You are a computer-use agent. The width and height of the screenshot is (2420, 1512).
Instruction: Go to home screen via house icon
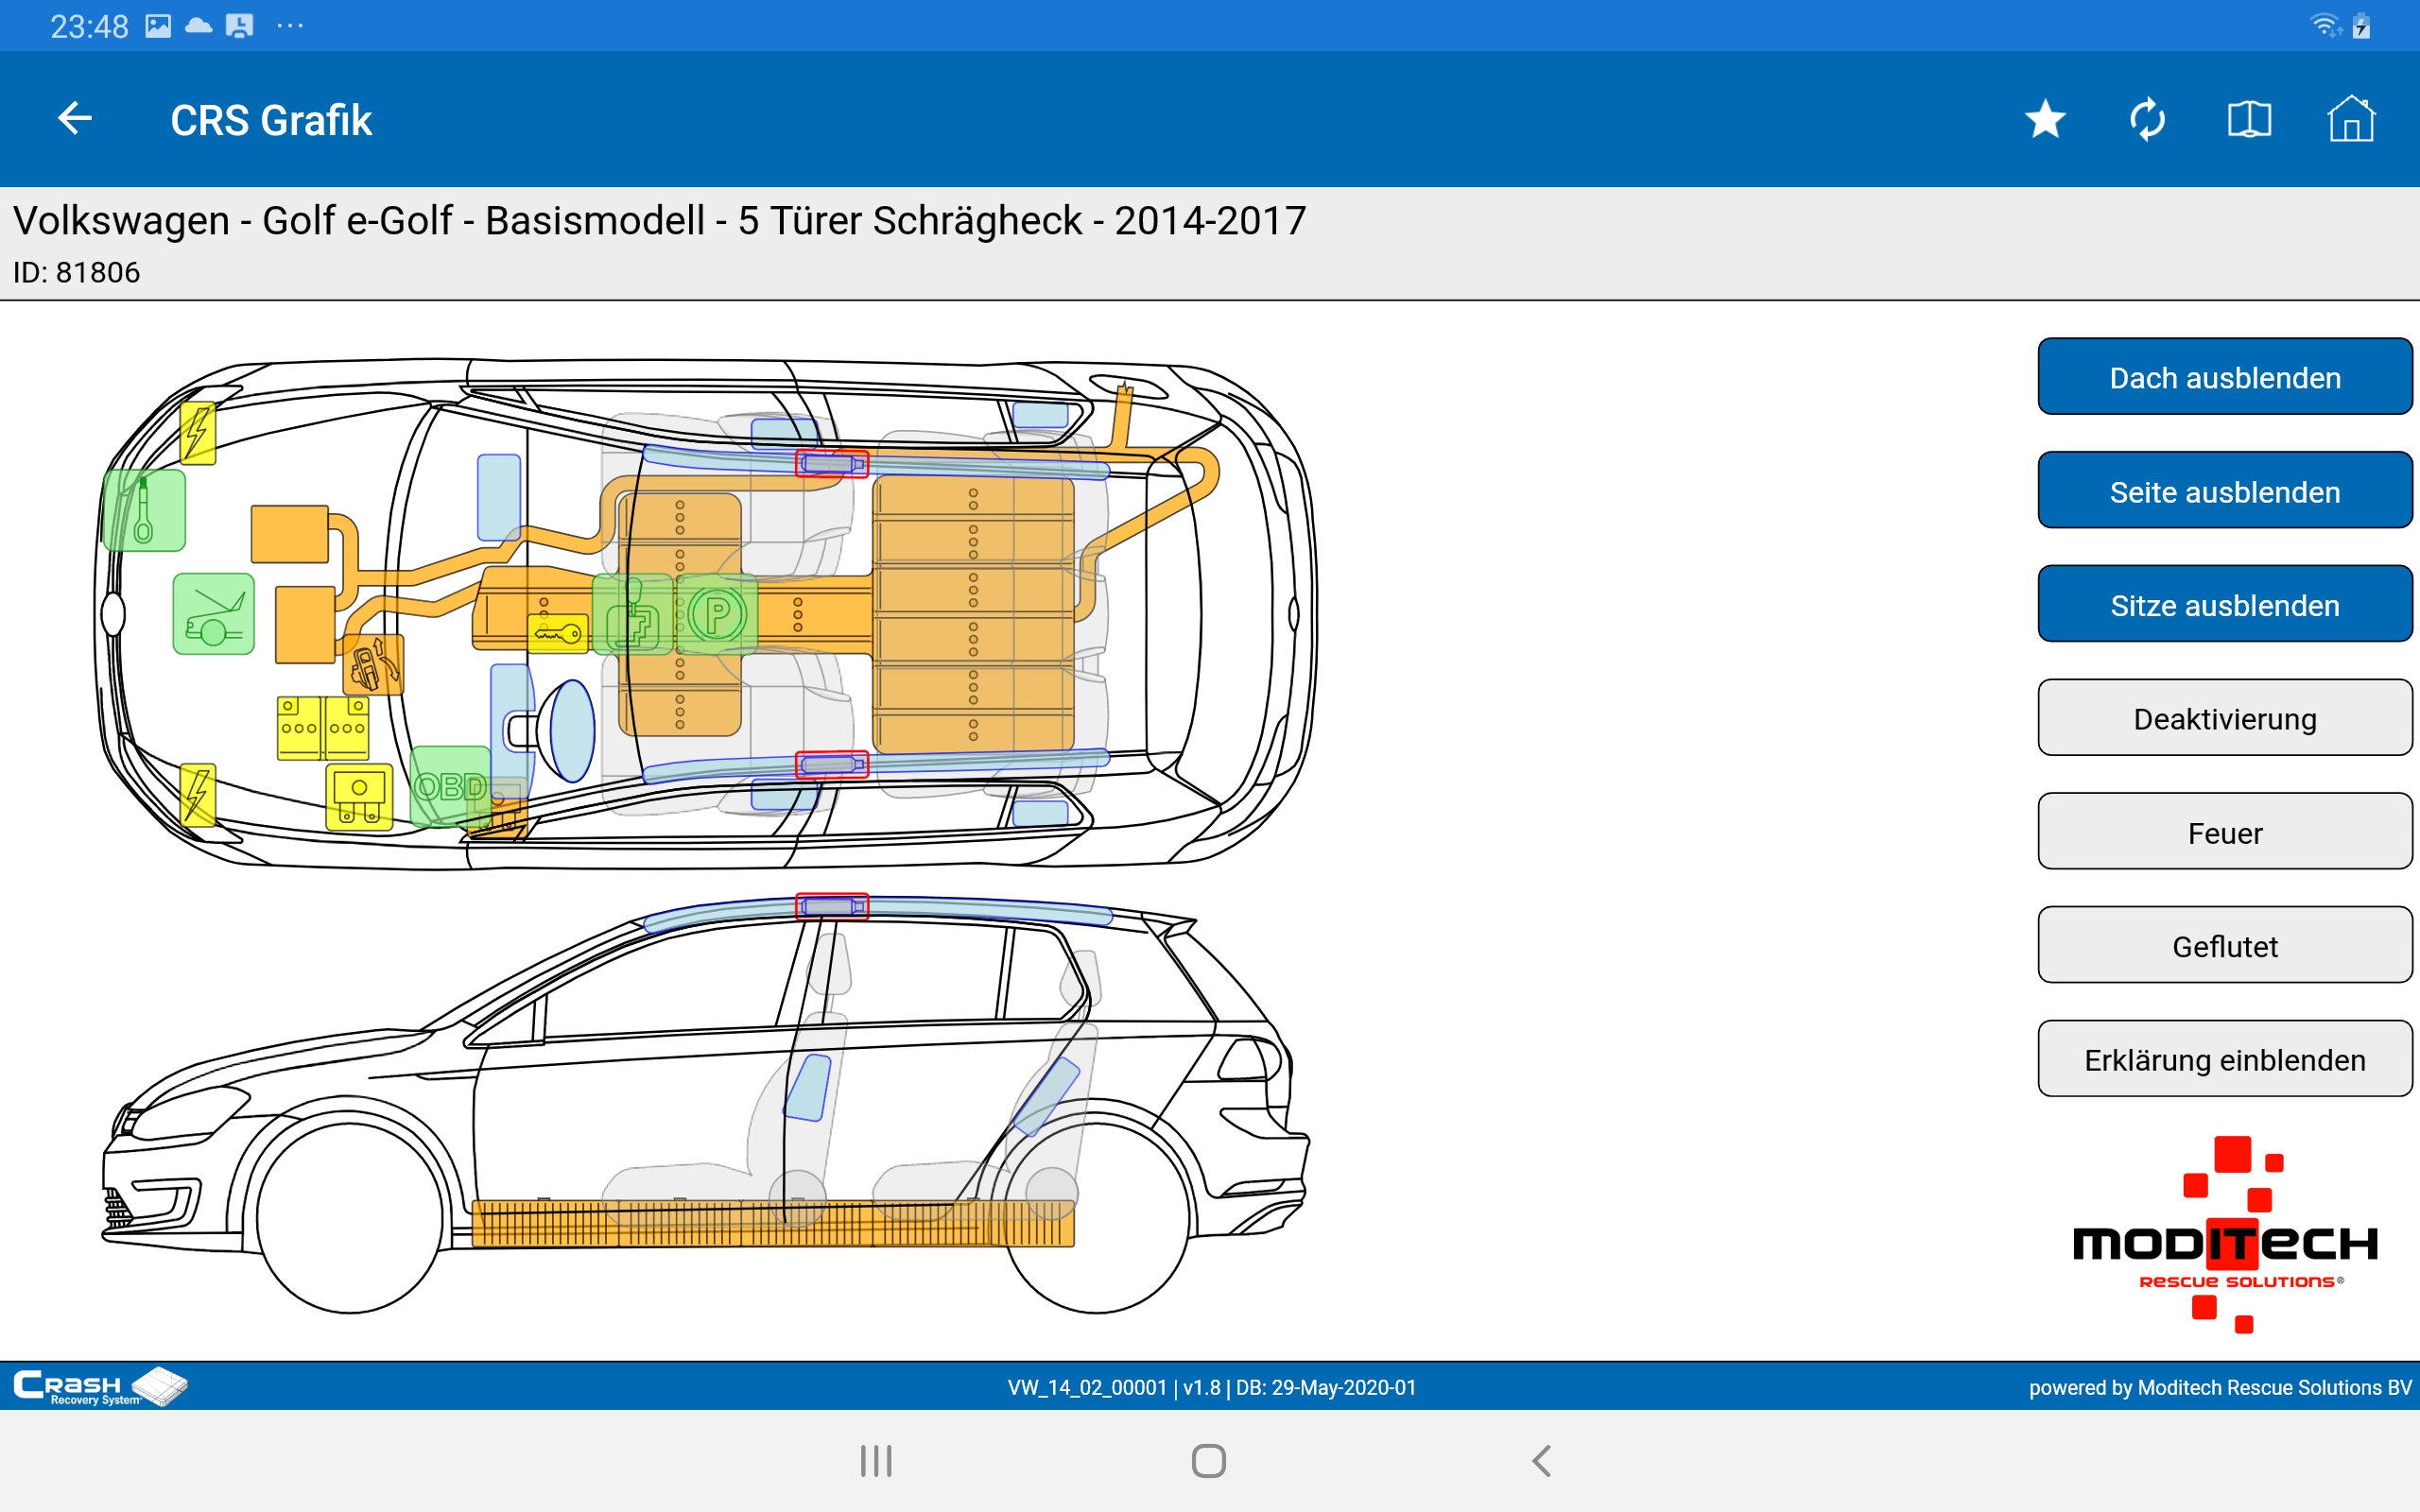click(x=2351, y=119)
